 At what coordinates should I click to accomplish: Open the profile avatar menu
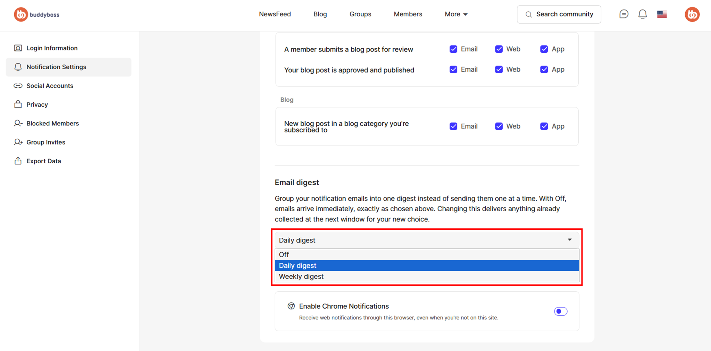coord(692,14)
